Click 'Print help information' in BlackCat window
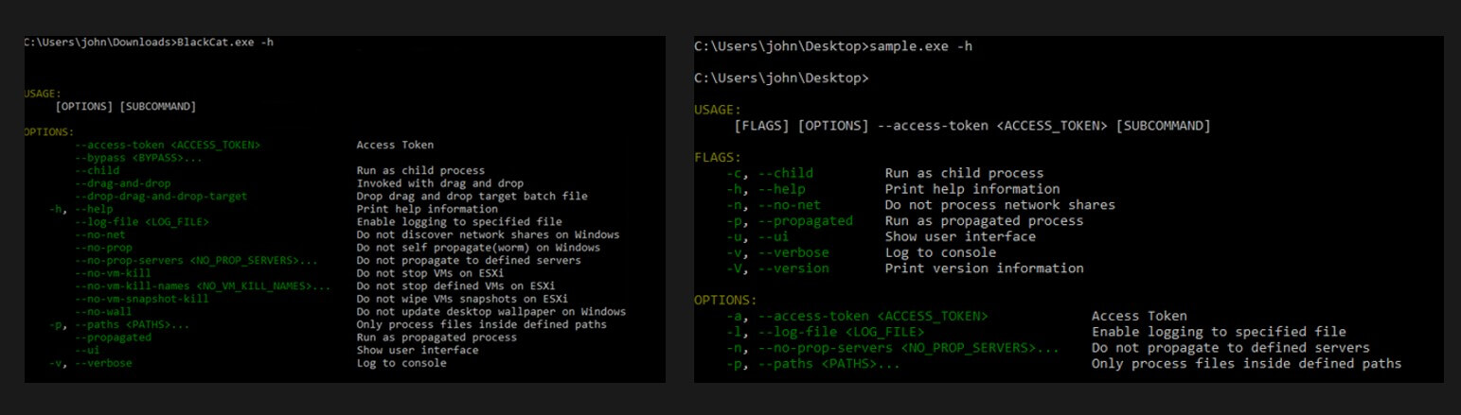 click(x=427, y=209)
